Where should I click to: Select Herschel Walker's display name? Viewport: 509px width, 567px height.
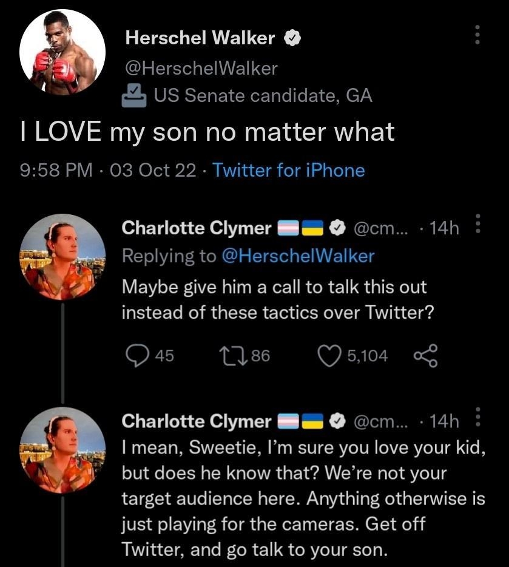click(200, 38)
